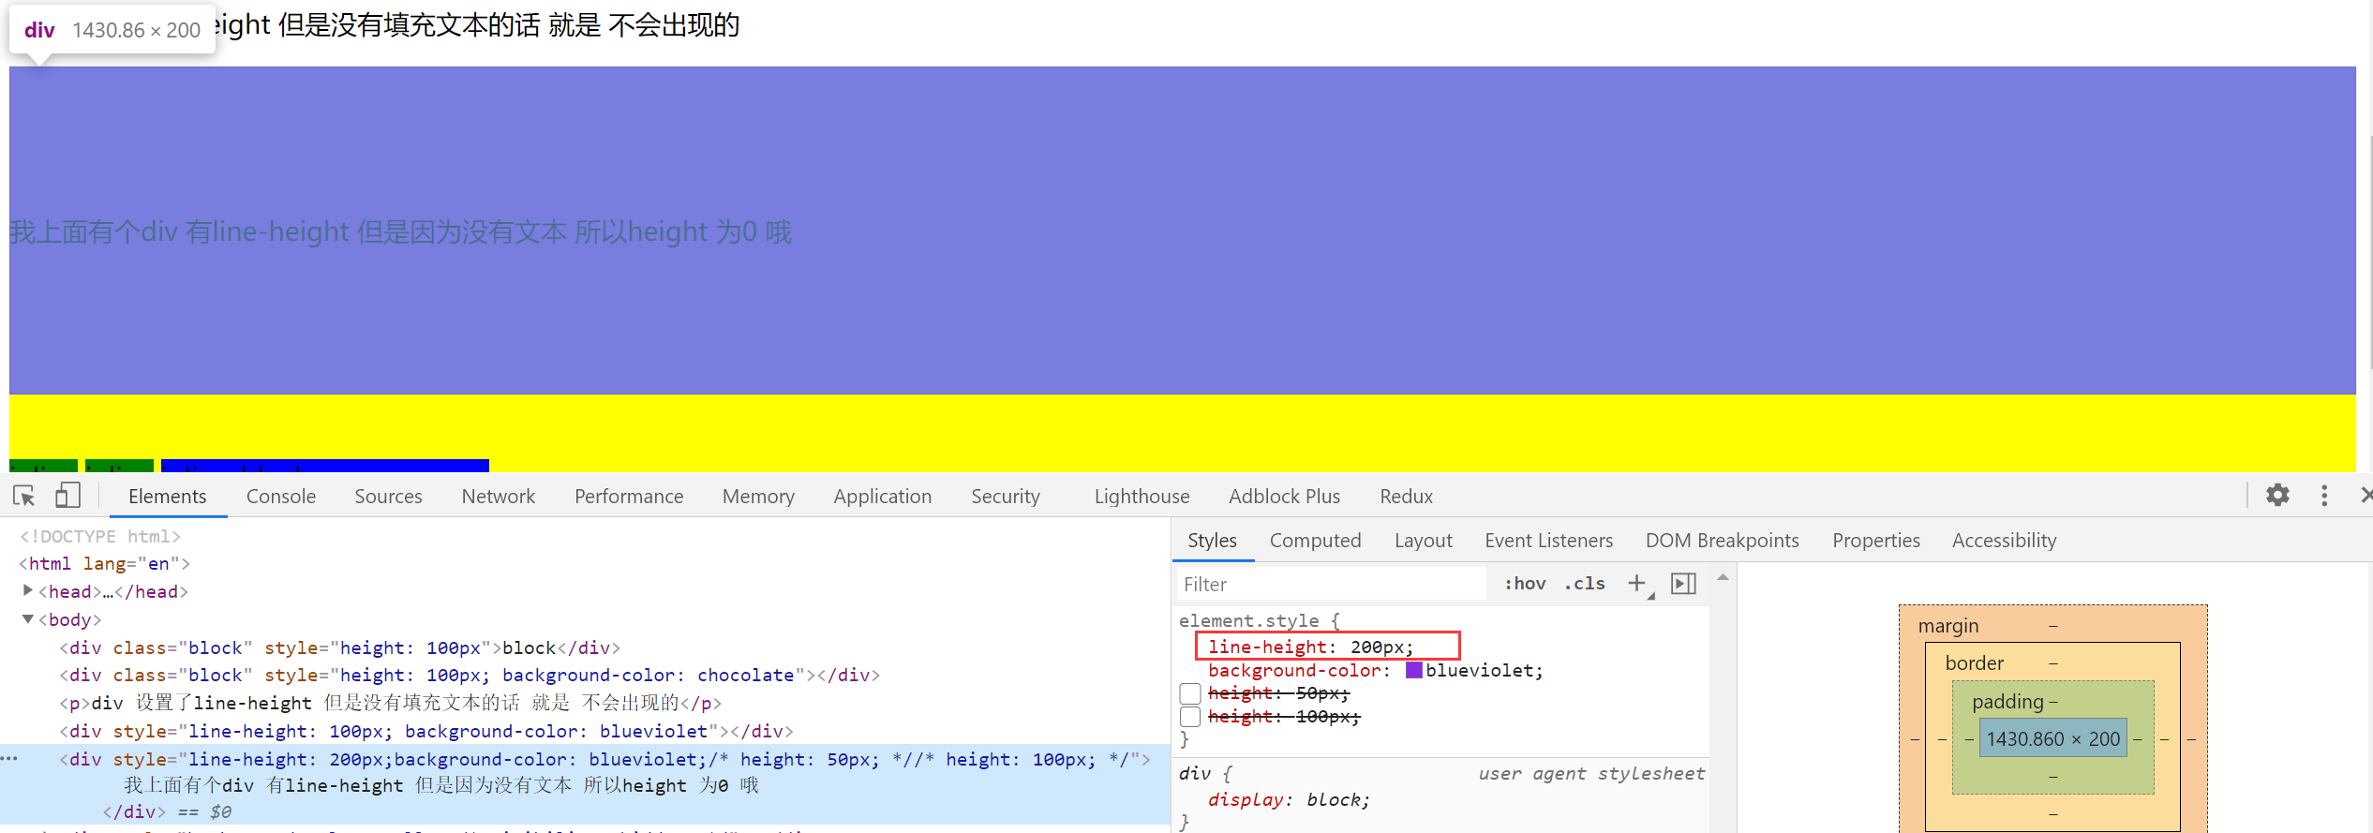Expand the head element node
2373x833 pixels.
pyautogui.click(x=28, y=591)
